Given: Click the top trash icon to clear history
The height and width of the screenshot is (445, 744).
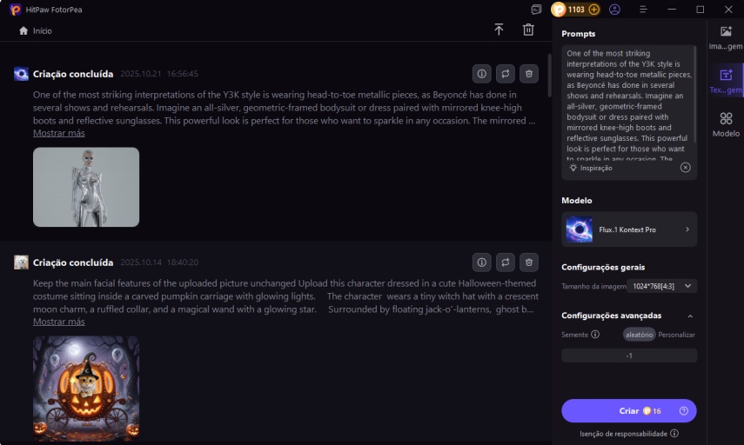Looking at the screenshot, I should 528,30.
